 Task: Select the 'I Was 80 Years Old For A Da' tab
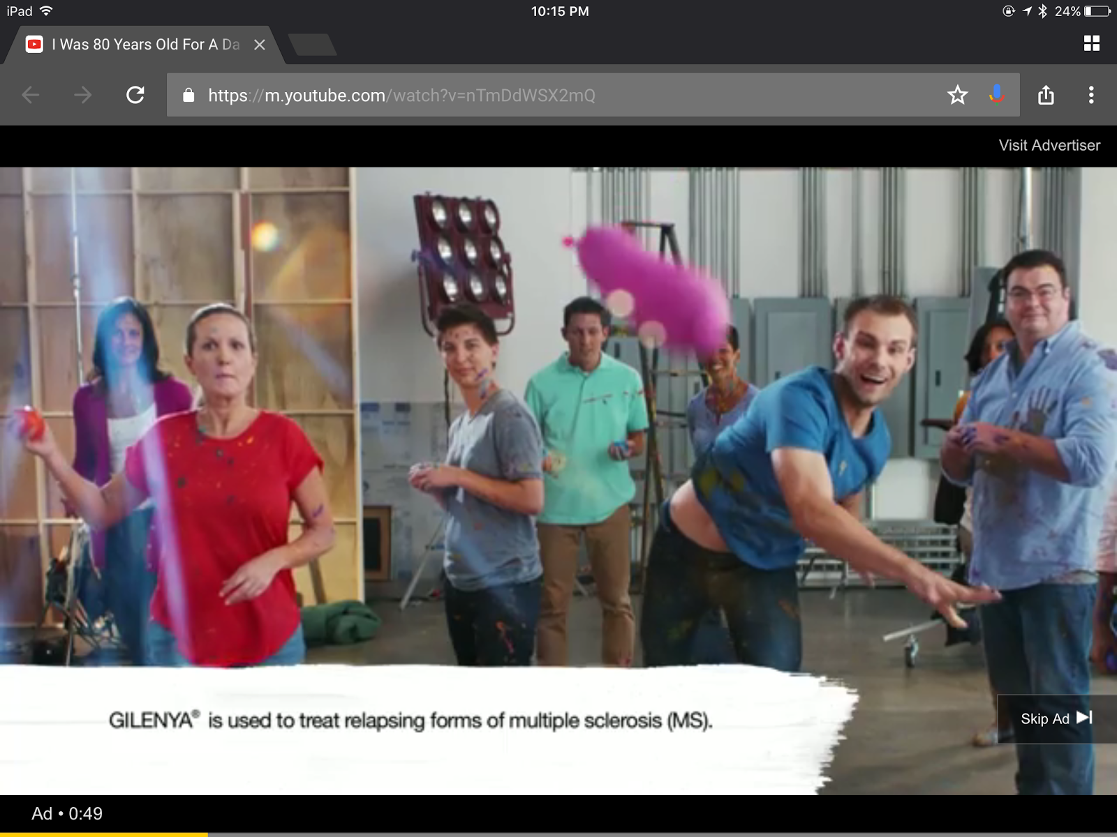[x=145, y=45]
